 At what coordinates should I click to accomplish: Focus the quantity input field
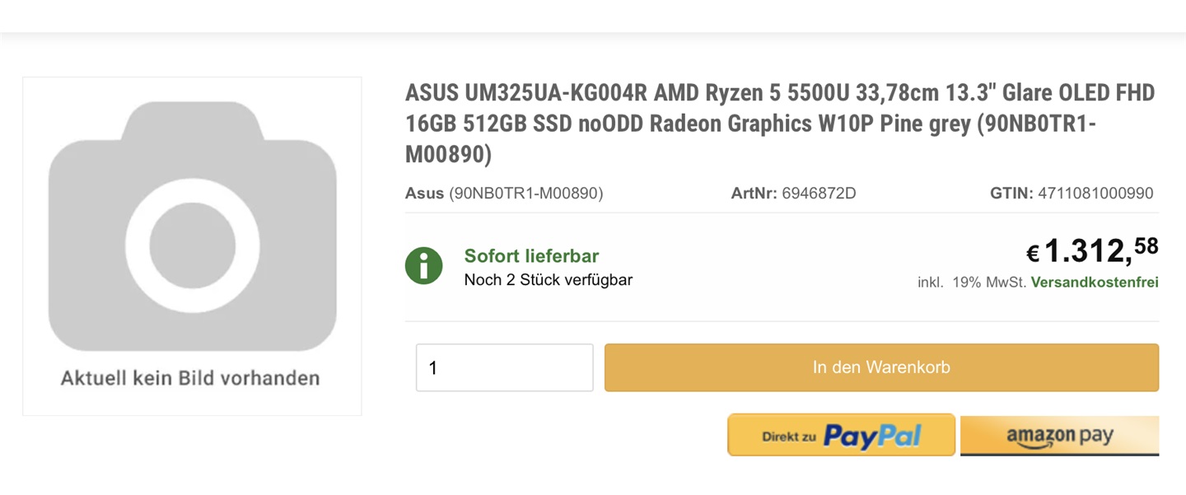point(504,367)
